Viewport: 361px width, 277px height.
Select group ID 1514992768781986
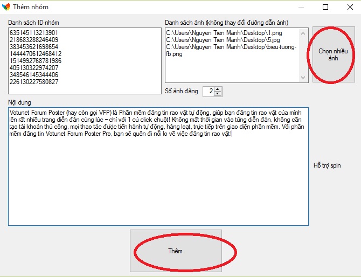click(36, 61)
